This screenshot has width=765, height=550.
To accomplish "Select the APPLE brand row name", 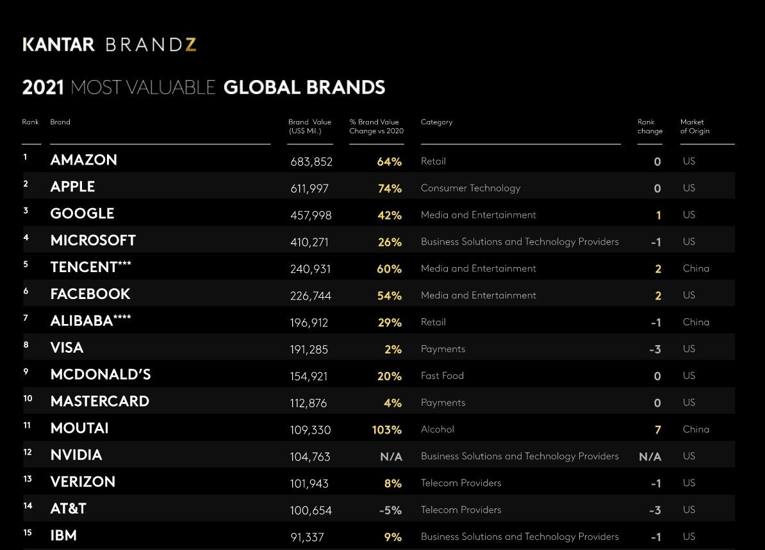I will point(72,187).
